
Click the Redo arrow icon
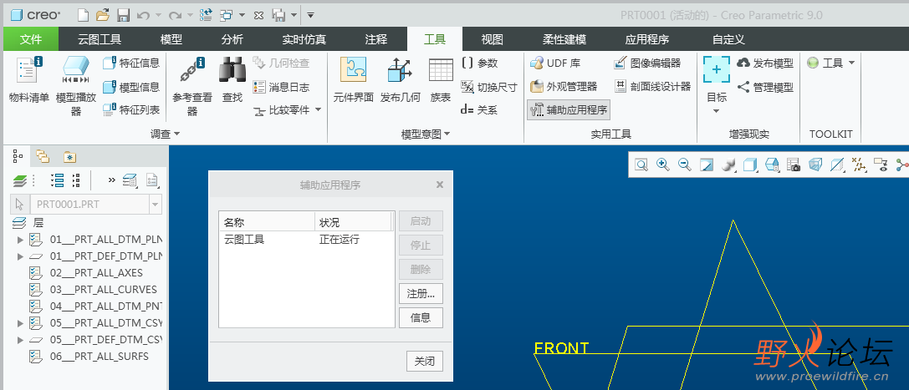tap(175, 16)
